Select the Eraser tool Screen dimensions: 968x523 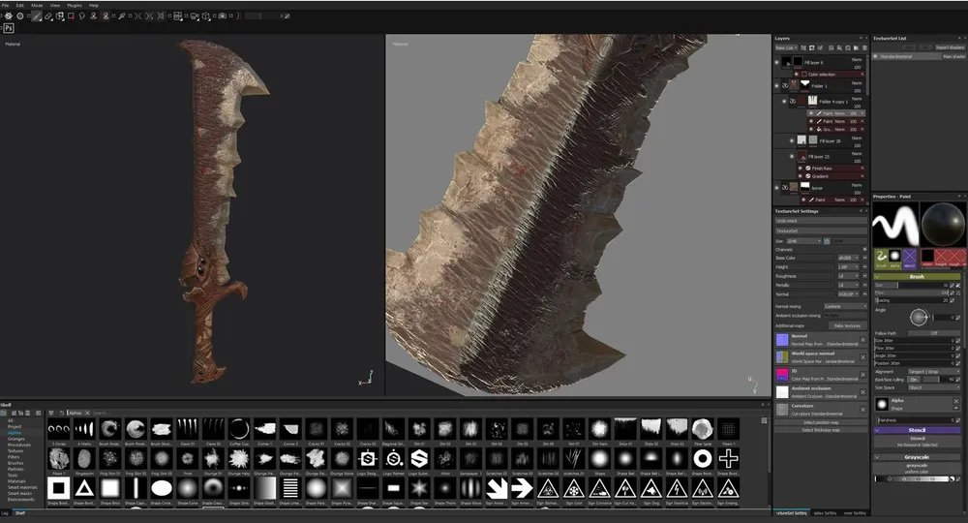point(47,16)
